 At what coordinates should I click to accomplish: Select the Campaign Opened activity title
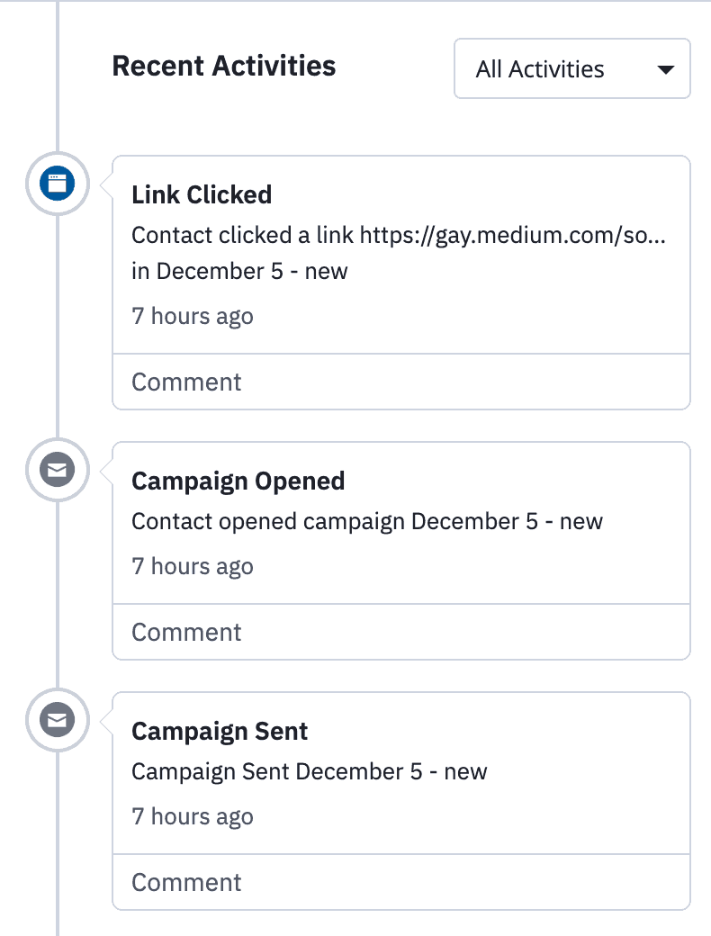point(238,481)
